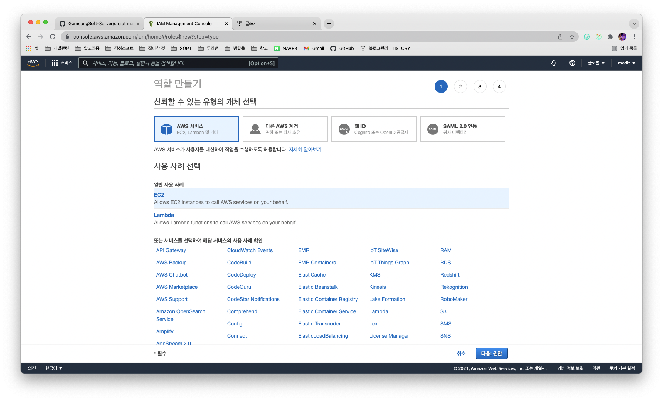Click the 의견 feedback link
663x401 pixels.
pos(32,368)
